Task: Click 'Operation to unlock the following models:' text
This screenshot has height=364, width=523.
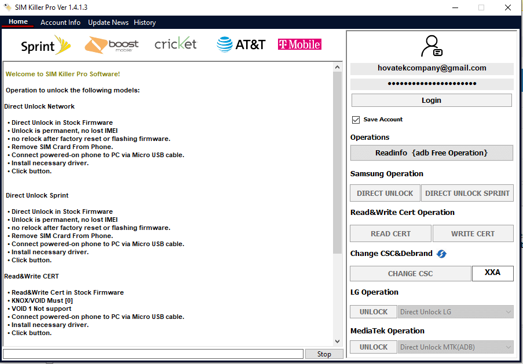Action: 73,90
